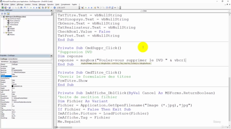Click the blue Help question mark icon
This screenshot has width=231, height=129.
(x=55, y=8)
